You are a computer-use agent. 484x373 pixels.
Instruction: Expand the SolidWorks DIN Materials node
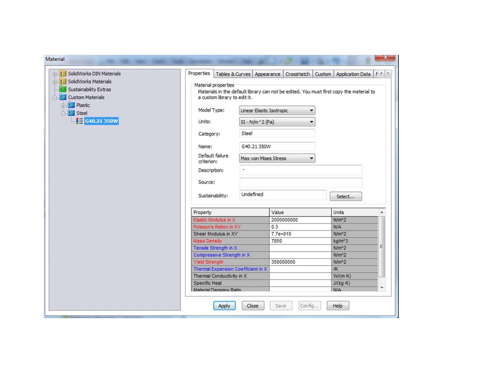pos(54,74)
